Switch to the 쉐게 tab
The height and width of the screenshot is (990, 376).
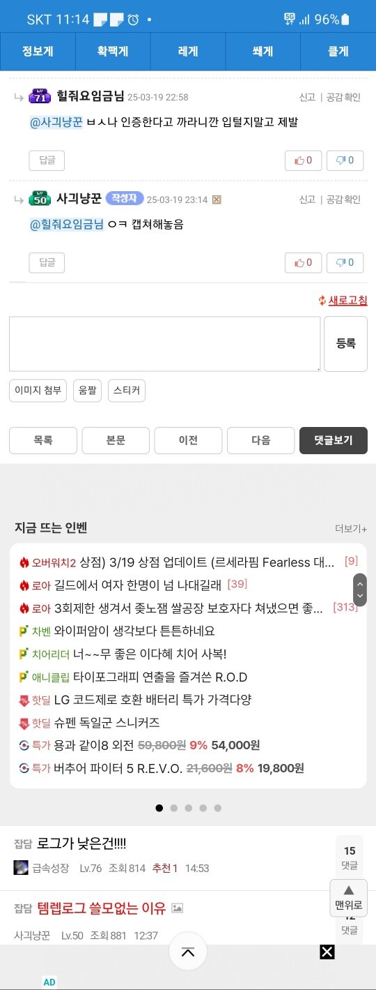[263, 52]
